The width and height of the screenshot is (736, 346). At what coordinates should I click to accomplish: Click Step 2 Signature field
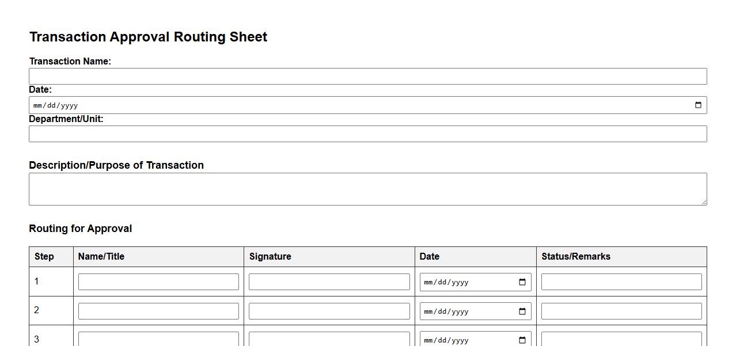[329, 311]
